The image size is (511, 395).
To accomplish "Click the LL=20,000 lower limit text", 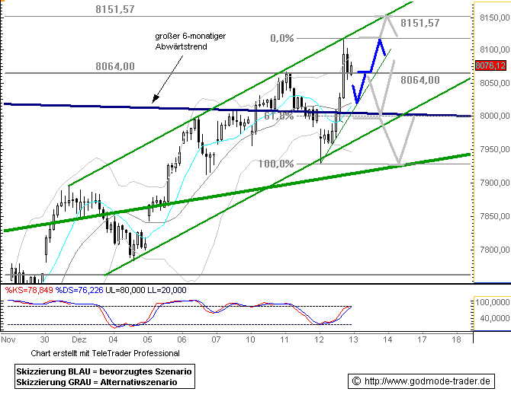I will coord(167,290).
